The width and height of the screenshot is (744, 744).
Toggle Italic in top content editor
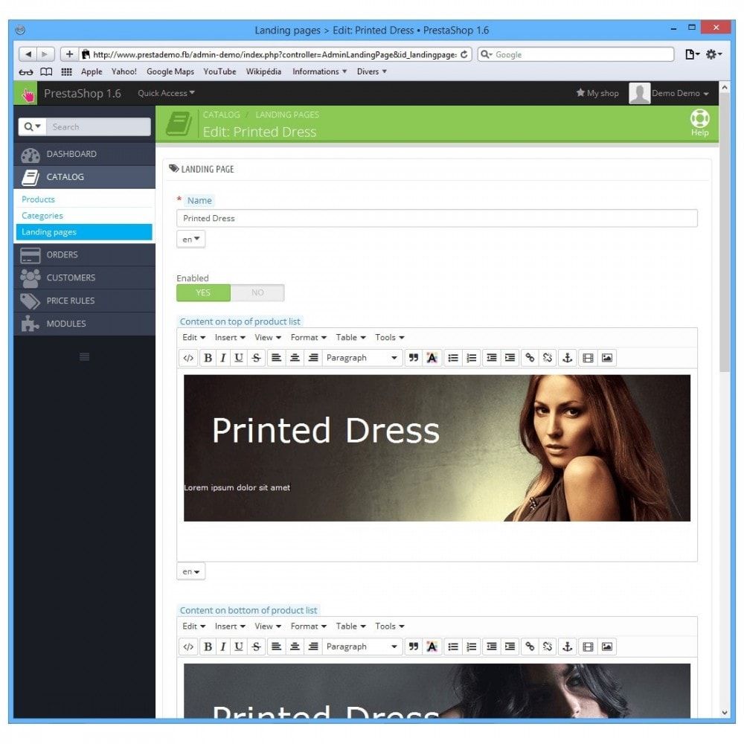223,358
